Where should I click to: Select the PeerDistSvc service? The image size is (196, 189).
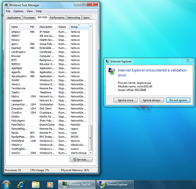pos(49,125)
